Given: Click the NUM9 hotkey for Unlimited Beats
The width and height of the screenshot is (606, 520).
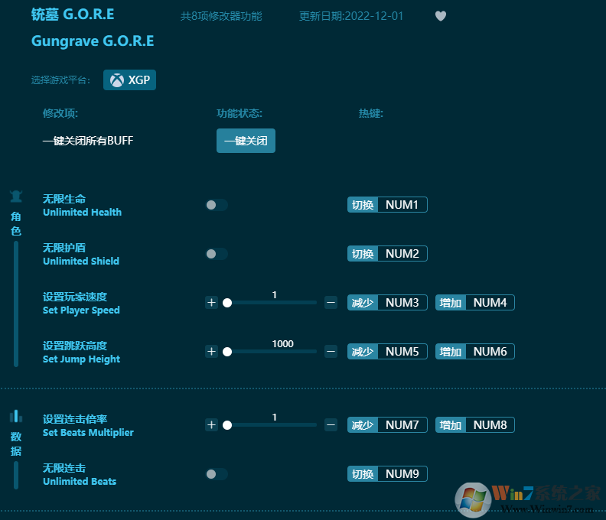Looking at the screenshot, I should 387,474.
